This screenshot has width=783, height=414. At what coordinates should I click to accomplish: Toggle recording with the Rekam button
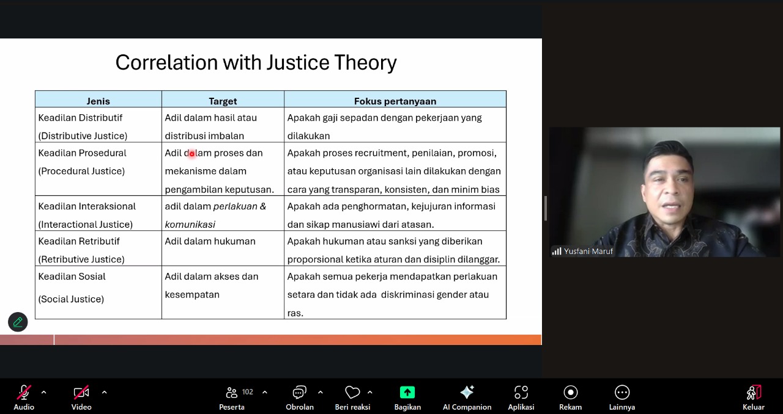570,393
